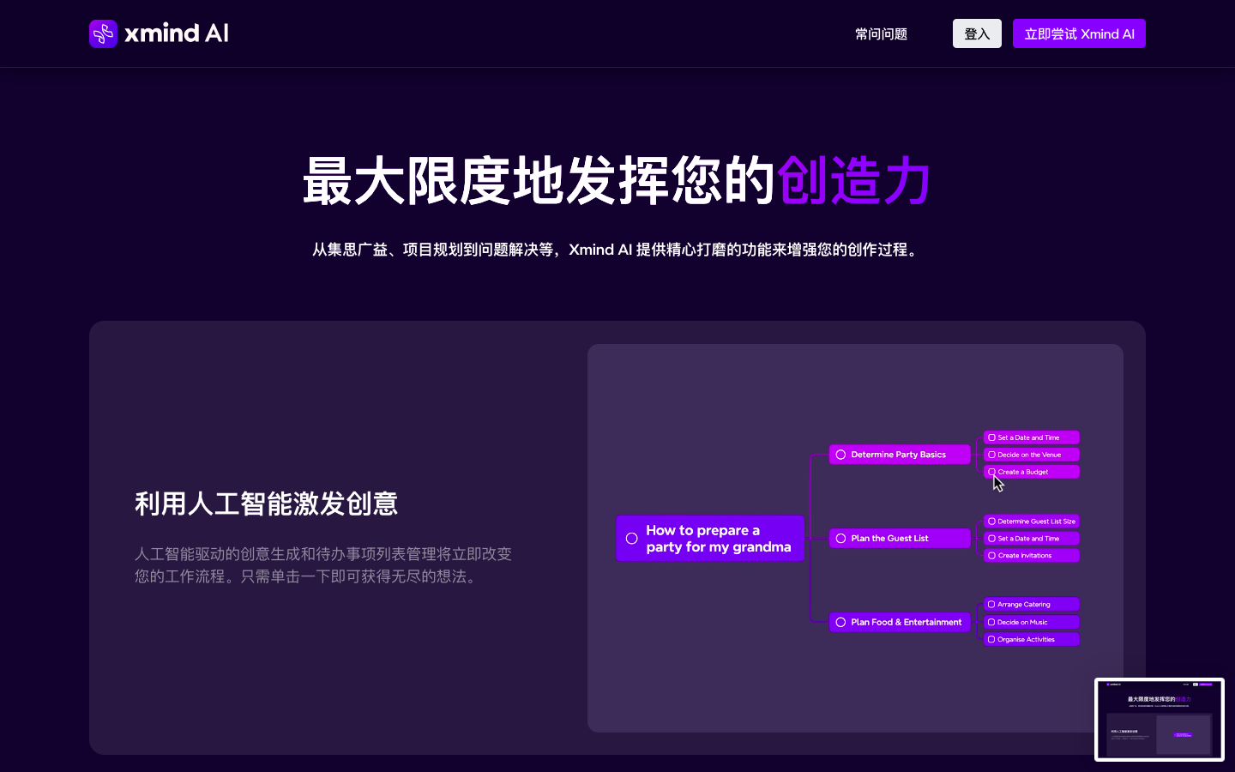This screenshot has height=772, width=1235.
Task: Toggle the checkbox on Decide on Music
Action: click(x=991, y=622)
